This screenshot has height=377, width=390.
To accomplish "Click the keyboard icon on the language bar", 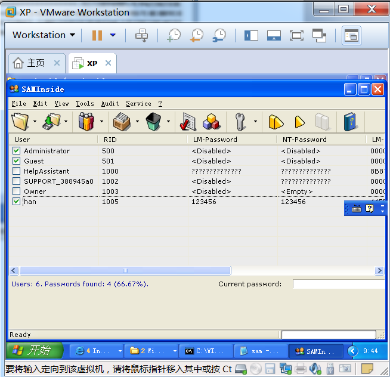I will (357, 209).
